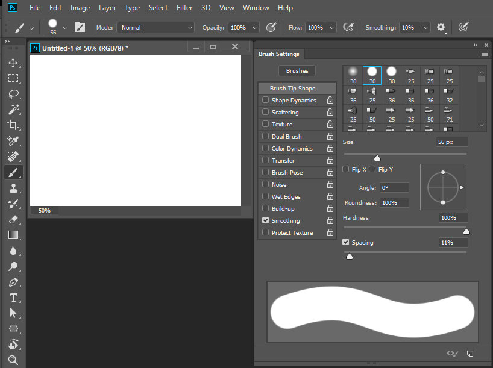Select the Crop tool
The image size is (493, 368).
tap(13, 125)
